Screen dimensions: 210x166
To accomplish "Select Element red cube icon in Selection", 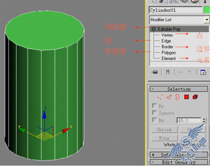I will pyautogui.click(x=195, y=97).
